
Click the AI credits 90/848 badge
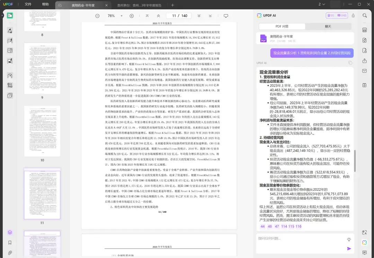coord(337,16)
